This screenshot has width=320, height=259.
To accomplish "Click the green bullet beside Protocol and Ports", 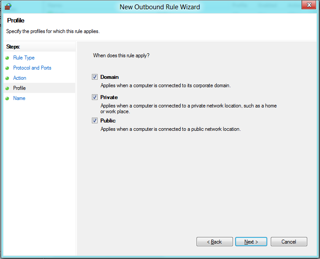I will click(x=7, y=68).
